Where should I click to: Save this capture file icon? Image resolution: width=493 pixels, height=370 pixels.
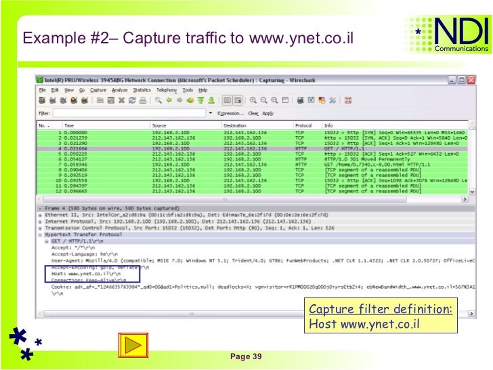pyautogui.click(x=111, y=100)
